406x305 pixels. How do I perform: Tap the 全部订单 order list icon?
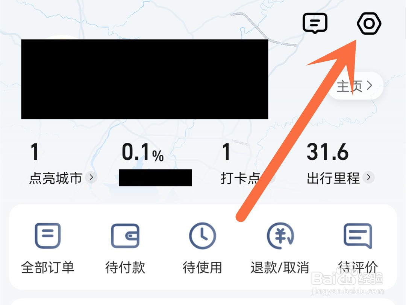coord(48,235)
